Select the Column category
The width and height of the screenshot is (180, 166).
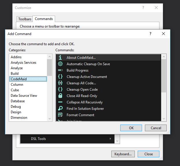pyautogui.click(x=28, y=84)
